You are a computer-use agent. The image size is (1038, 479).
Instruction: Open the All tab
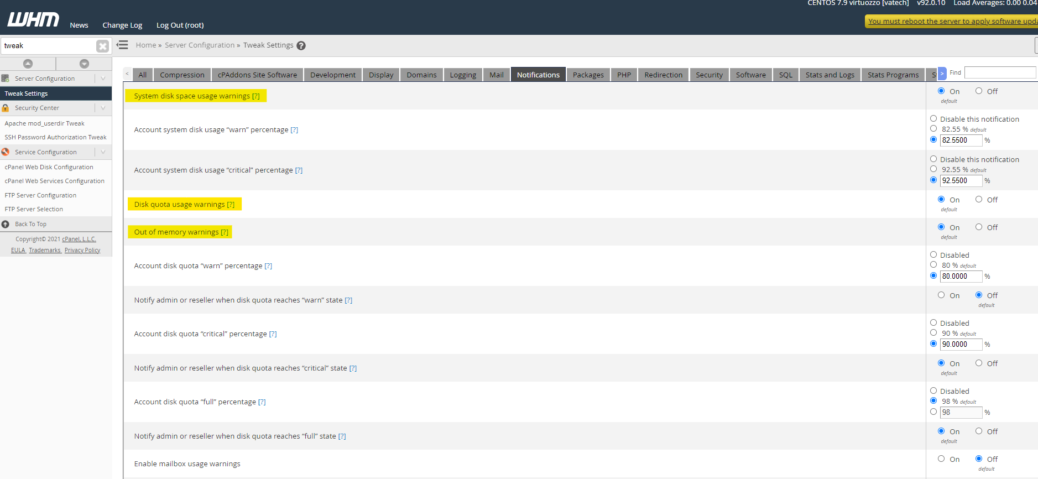tap(142, 75)
